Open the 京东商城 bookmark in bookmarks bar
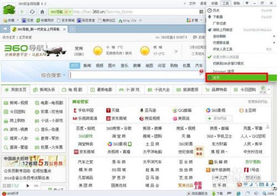The width and height of the screenshot is (278, 196). pos(66,21)
